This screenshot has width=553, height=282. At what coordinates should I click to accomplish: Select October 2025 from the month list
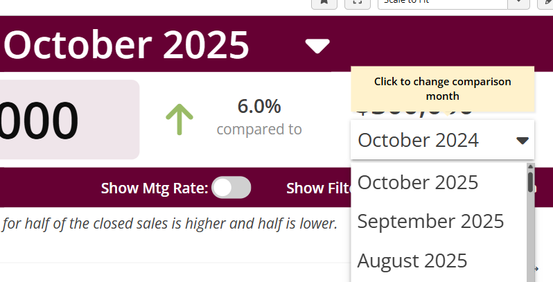pyautogui.click(x=418, y=182)
